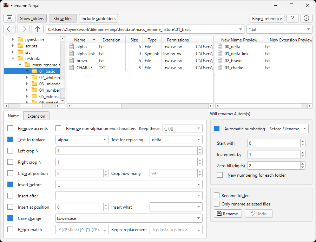This screenshot has height=242, width=316.
Task: Open the hamburger menu icon
Action: tap(9, 18)
